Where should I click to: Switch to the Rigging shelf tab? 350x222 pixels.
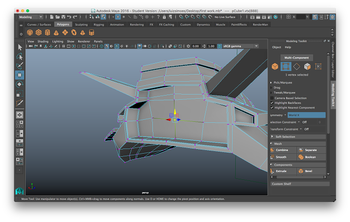[99, 25]
